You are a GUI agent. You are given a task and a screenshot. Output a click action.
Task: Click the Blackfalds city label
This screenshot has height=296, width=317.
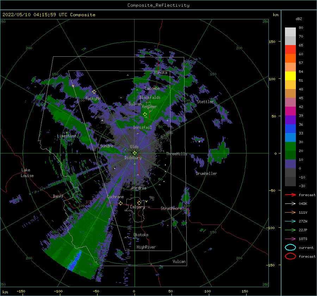pos(150,97)
